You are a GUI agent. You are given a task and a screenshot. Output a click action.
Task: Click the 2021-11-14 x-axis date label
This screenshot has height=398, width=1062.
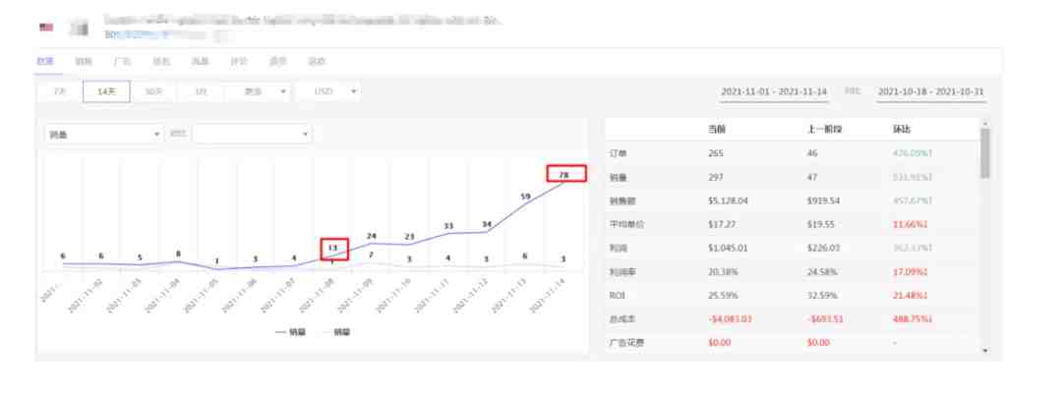(x=548, y=295)
